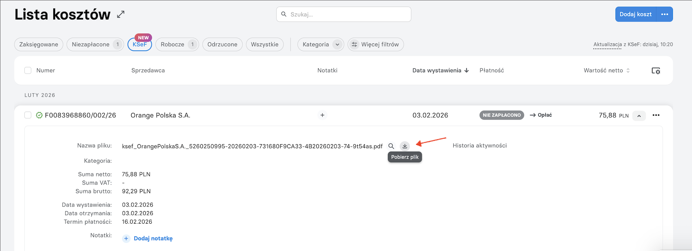
Task: Open the three-dots menu next to Dodaj koszt
Action: (665, 14)
